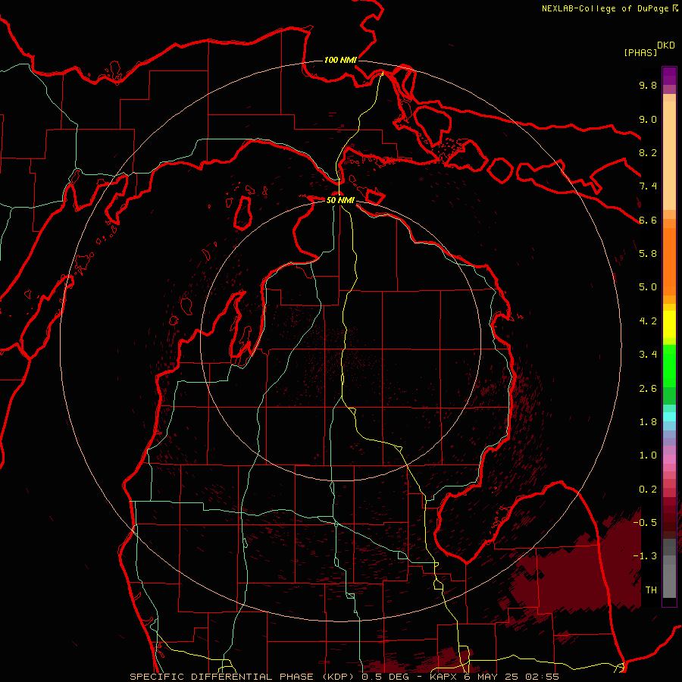Click the 02:55 timestamp in the caption
The height and width of the screenshot is (682, 682).
pyautogui.click(x=542, y=677)
